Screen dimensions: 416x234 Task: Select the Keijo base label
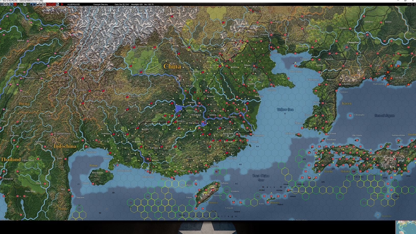pos(316,102)
